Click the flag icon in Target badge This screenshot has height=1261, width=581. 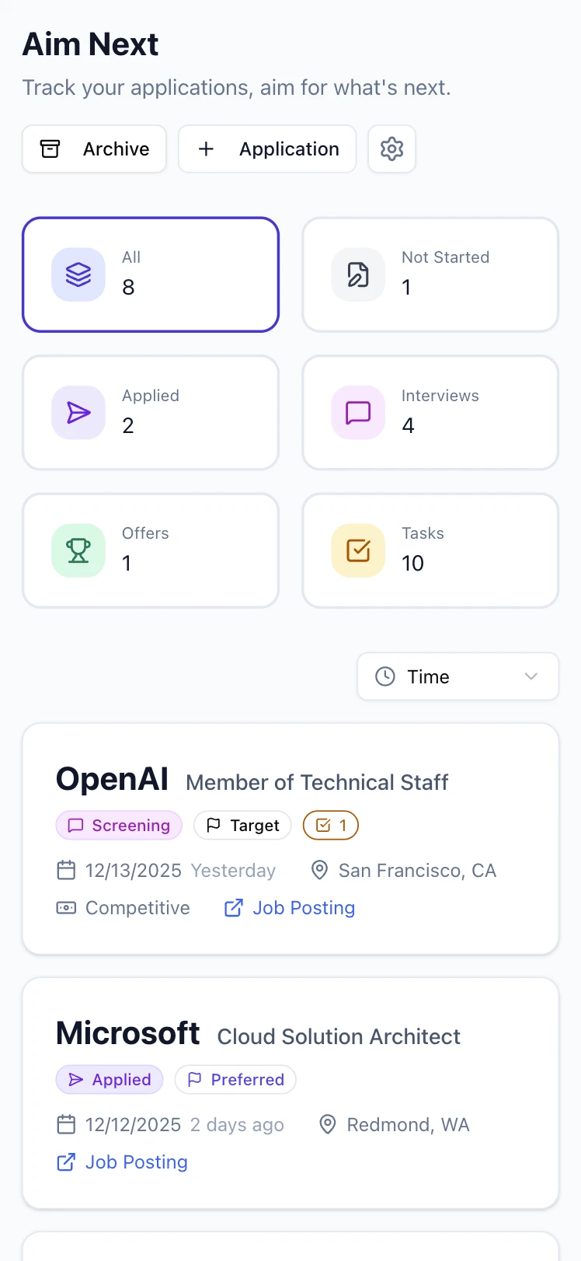coord(214,826)
